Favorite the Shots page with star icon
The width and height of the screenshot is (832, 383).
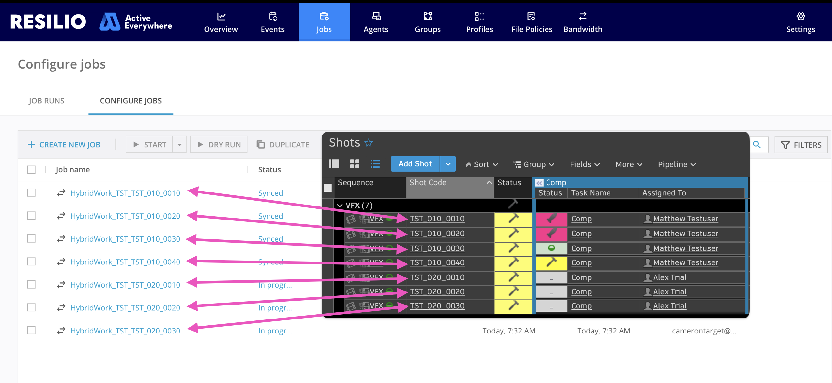(x=369, y=143)
